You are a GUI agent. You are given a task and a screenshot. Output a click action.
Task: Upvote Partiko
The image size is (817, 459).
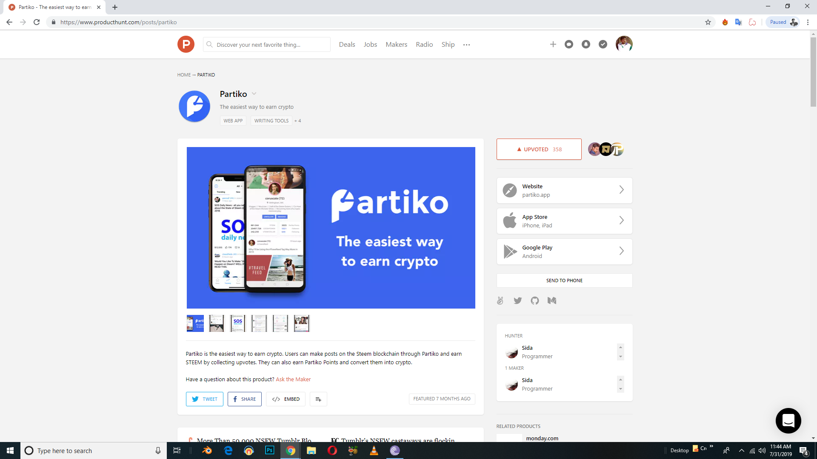[539, 149]
